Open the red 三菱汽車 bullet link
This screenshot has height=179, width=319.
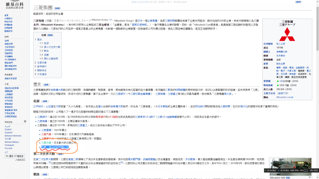click(x=46, y=134)
